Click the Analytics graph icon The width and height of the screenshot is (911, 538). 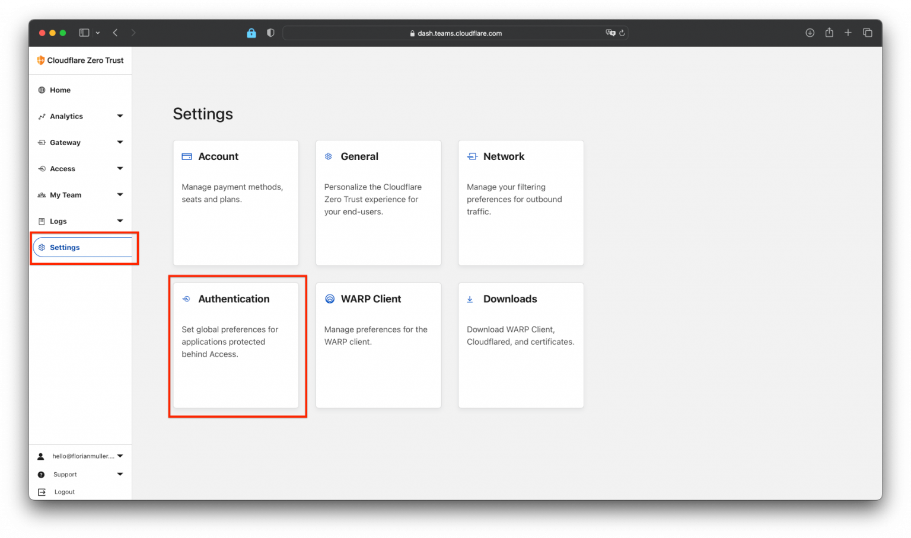(41, 116)
